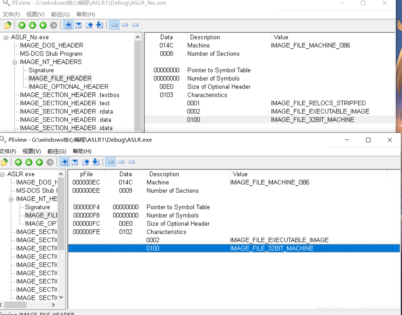Toggle first blue download-arrow view button in ASLR.exe toolbar
Image resolution: width=402 pixels, height=315 pixels.
pos(65,162)
